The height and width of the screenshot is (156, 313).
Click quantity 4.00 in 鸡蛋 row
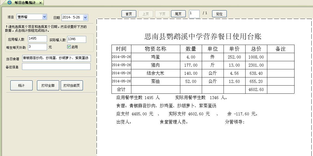(191, 57)
